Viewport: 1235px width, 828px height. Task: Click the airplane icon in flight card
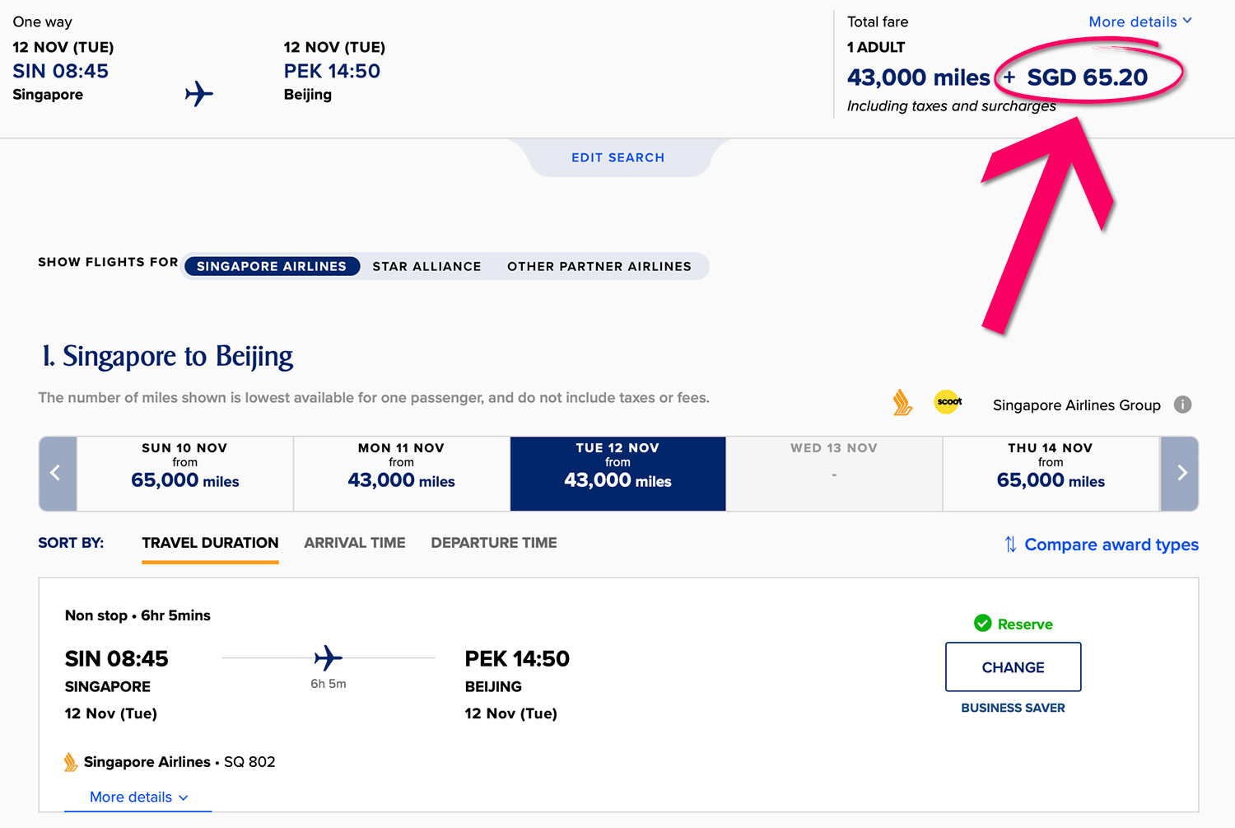coord(328,658)
